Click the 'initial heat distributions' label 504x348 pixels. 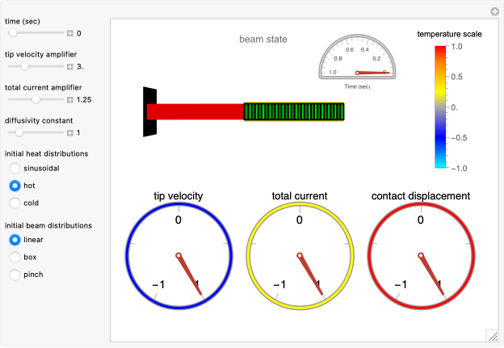pos(46,153)
